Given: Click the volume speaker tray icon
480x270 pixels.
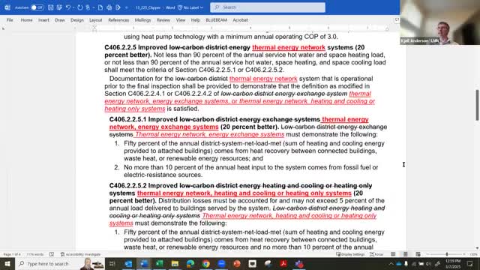Looking at the screenshot, I should coord(428,263).
